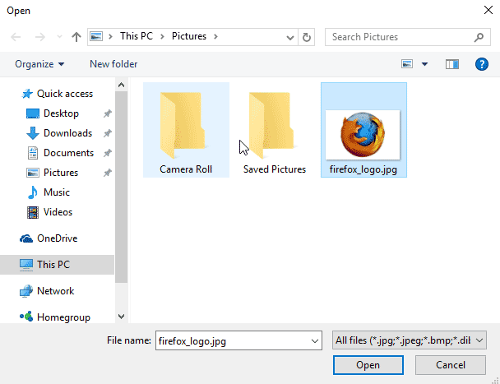Image resolution: width=500 pixels, height=384 pixels.
Task: Click the firefox_logo.jpg file name label
Action: point(363,169)
